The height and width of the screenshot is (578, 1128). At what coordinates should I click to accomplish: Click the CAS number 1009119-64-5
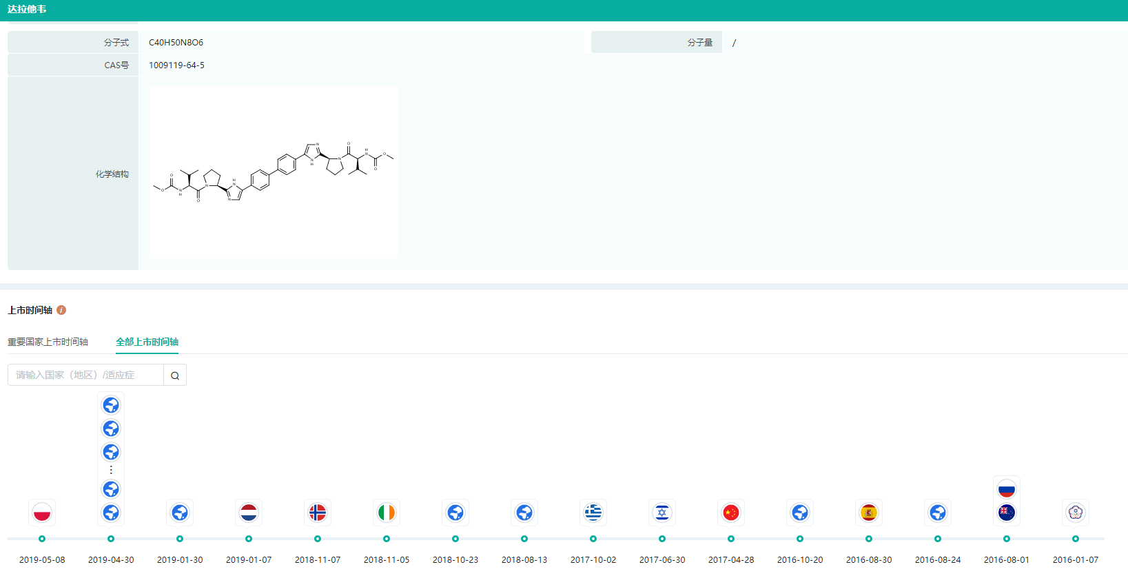[x=176, y=65]
